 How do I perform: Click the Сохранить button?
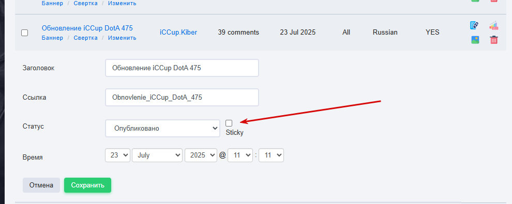(x=87, y=185)
